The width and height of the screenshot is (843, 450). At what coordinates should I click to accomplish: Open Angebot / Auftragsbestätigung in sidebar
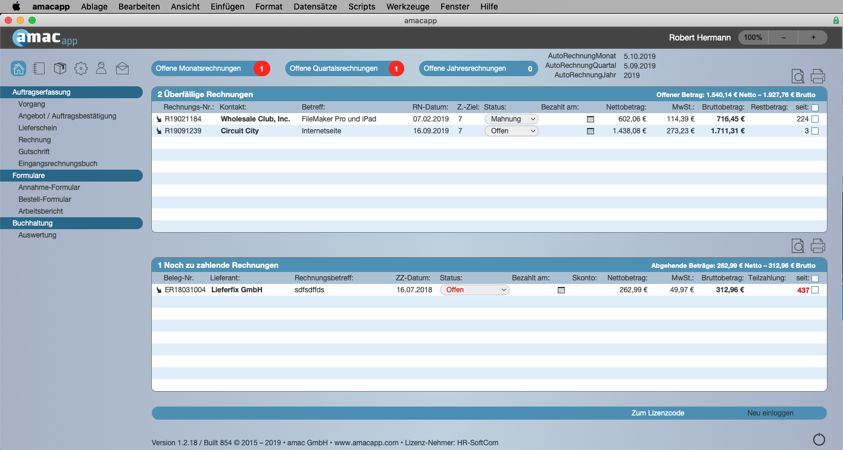(x=67, y=116)
